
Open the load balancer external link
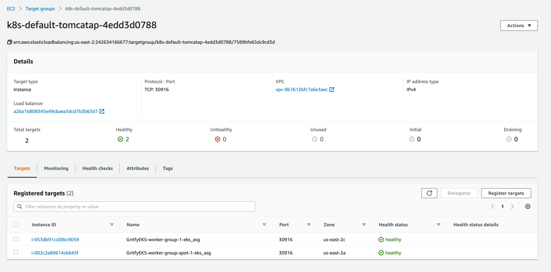pyautogui.click(x=102, y=111)
